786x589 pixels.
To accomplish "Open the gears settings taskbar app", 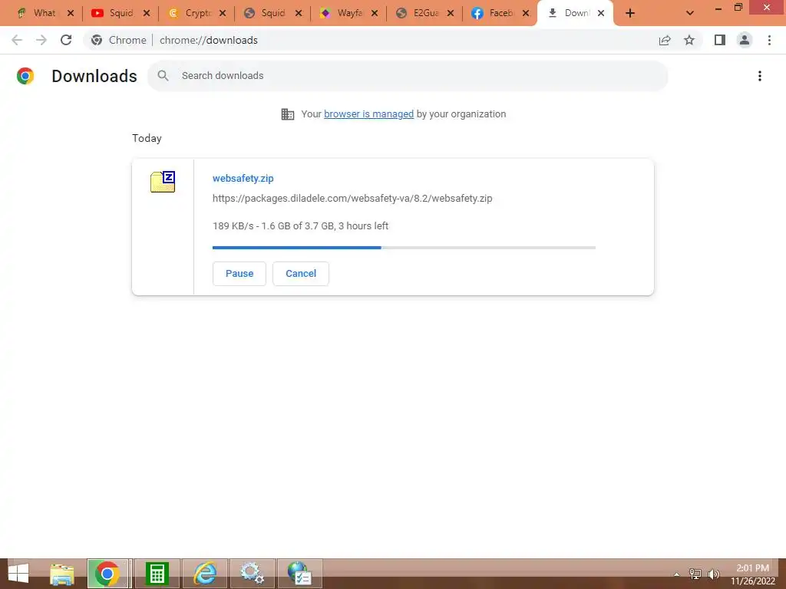I will pos(252,574).
